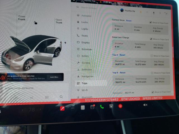
Task: Open the Lights settings menu
Action: (83, 29)
